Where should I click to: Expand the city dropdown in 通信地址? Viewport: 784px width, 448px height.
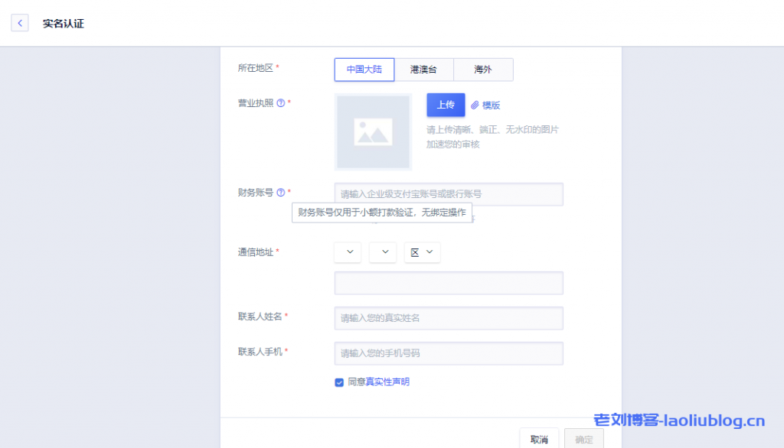(x=383, y=252)
